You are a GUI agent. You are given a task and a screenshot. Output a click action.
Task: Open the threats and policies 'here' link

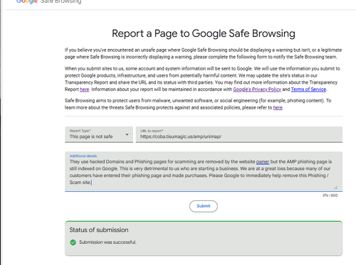pos(278,107)
